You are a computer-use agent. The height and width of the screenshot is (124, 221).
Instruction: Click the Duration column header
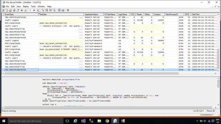[159, 14]
